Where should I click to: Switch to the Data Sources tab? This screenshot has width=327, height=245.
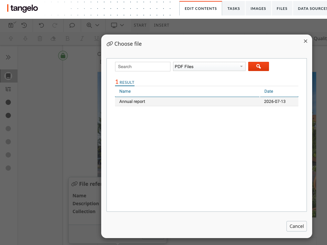(x=310, y=9)
